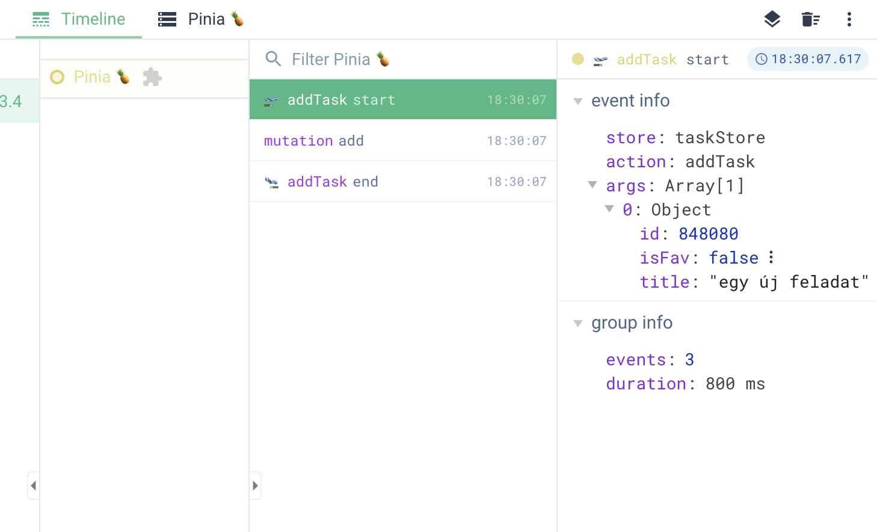877x532 pixels.
Task: Select the Pinia layer row label
Action: [102, 76]
